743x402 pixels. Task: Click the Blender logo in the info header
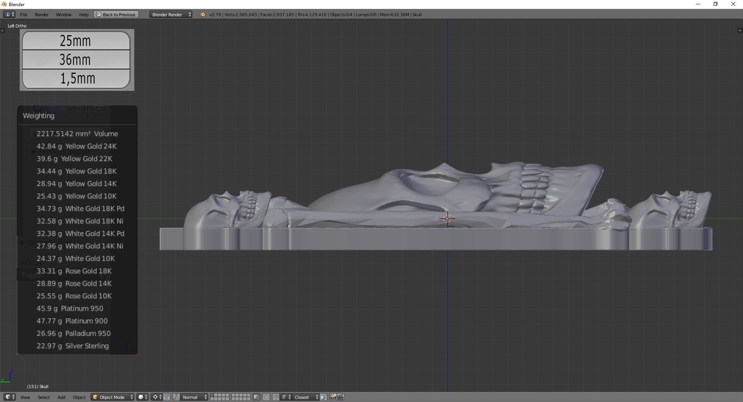pyautogui.click(x=202, y=14)
